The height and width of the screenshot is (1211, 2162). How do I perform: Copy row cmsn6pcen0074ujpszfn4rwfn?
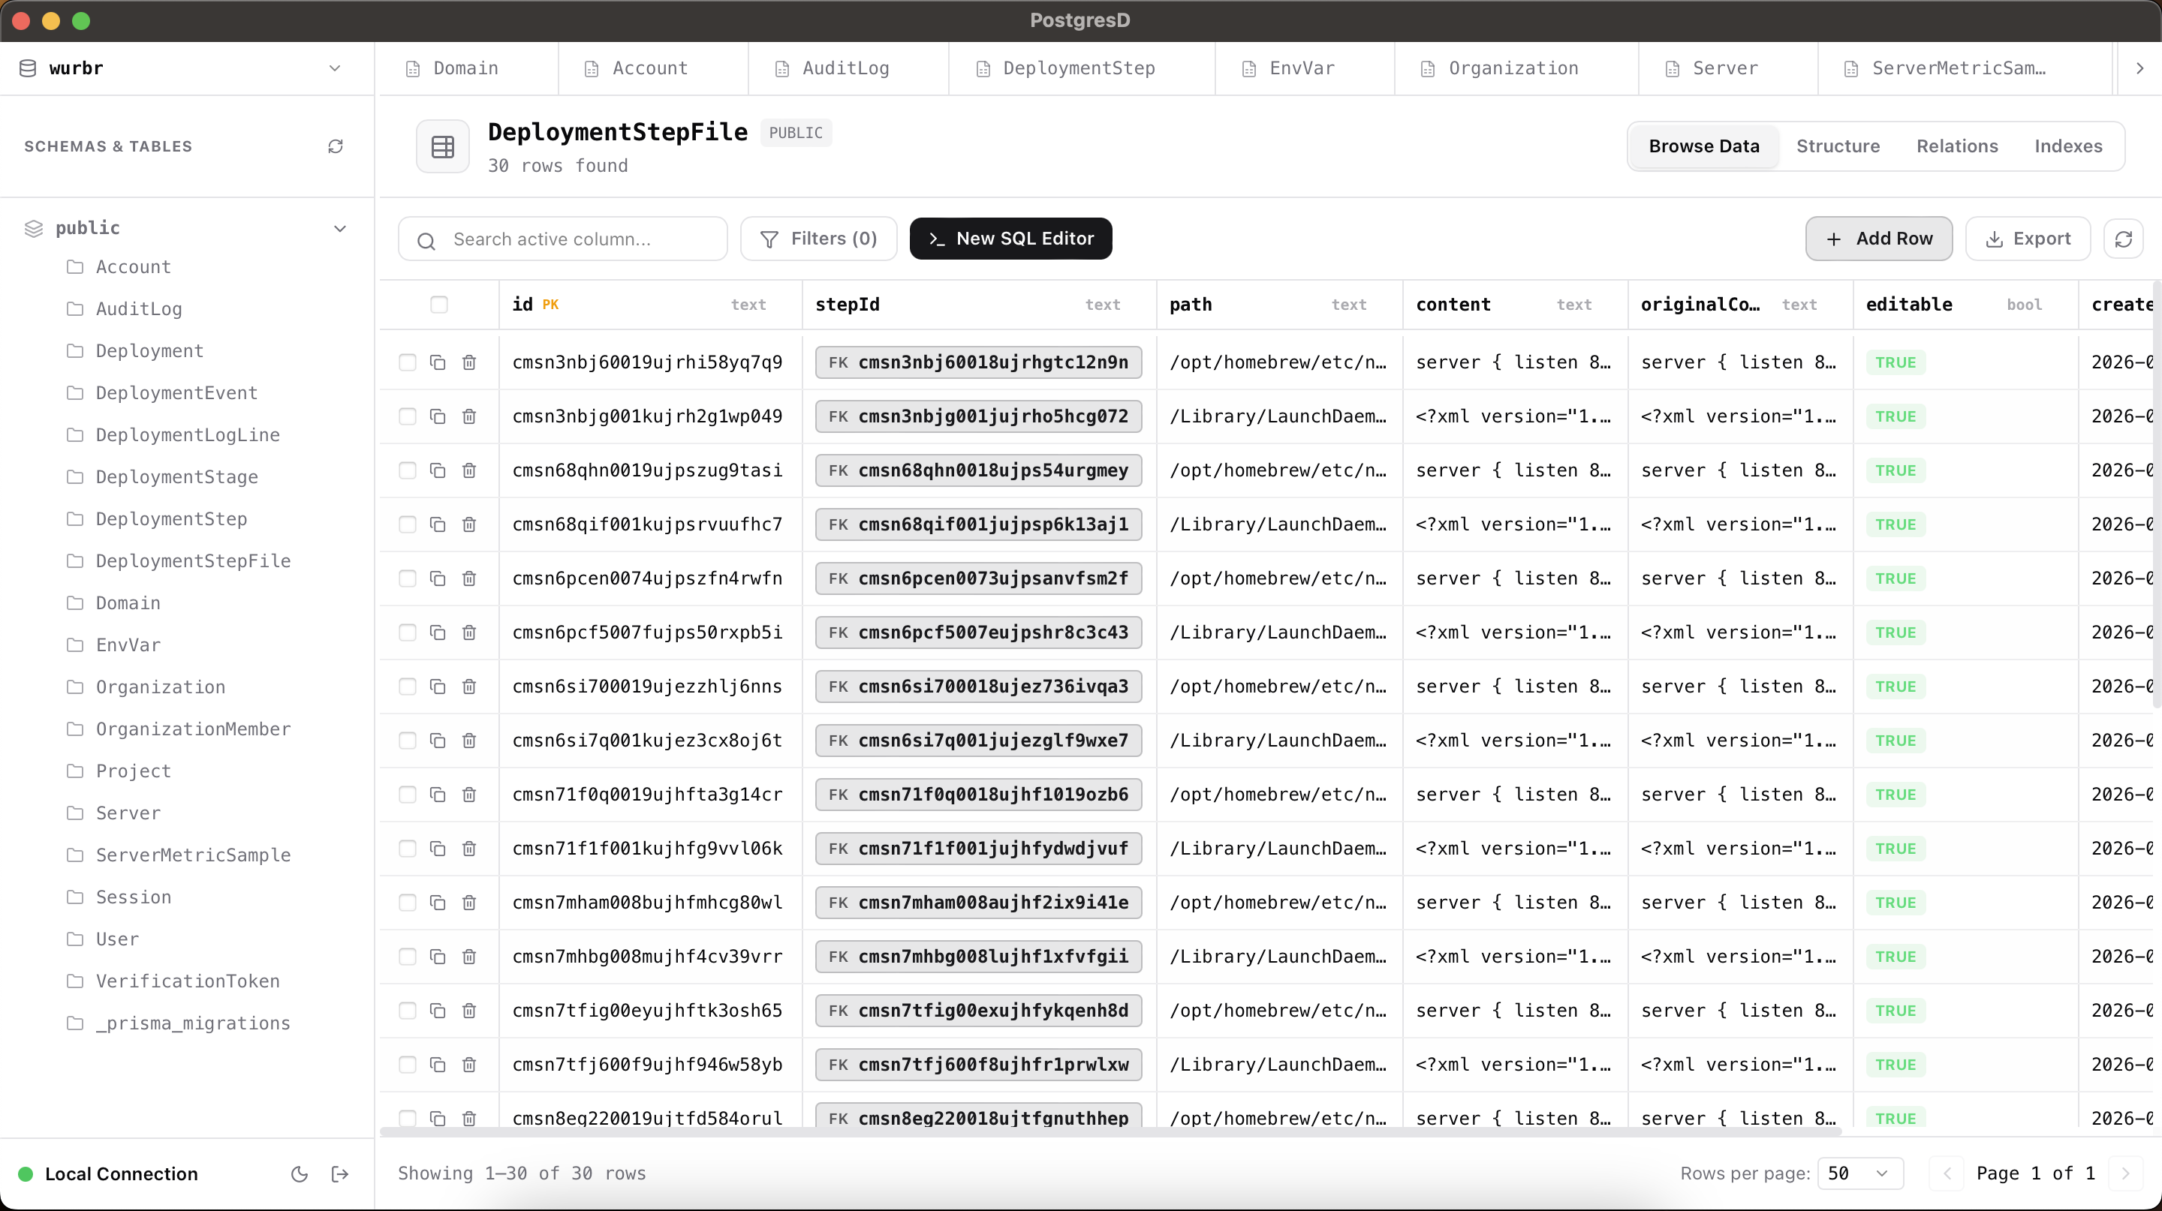pos(437,578)
